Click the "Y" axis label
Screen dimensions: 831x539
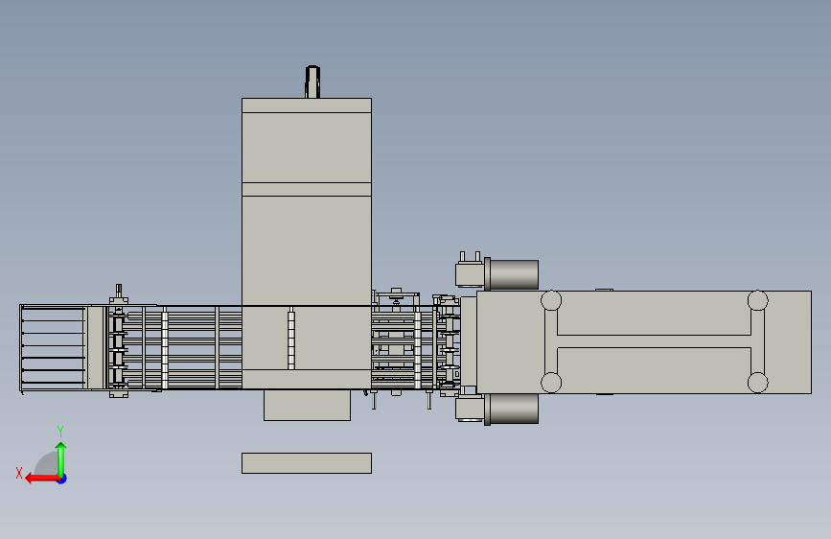pos(60,431)
